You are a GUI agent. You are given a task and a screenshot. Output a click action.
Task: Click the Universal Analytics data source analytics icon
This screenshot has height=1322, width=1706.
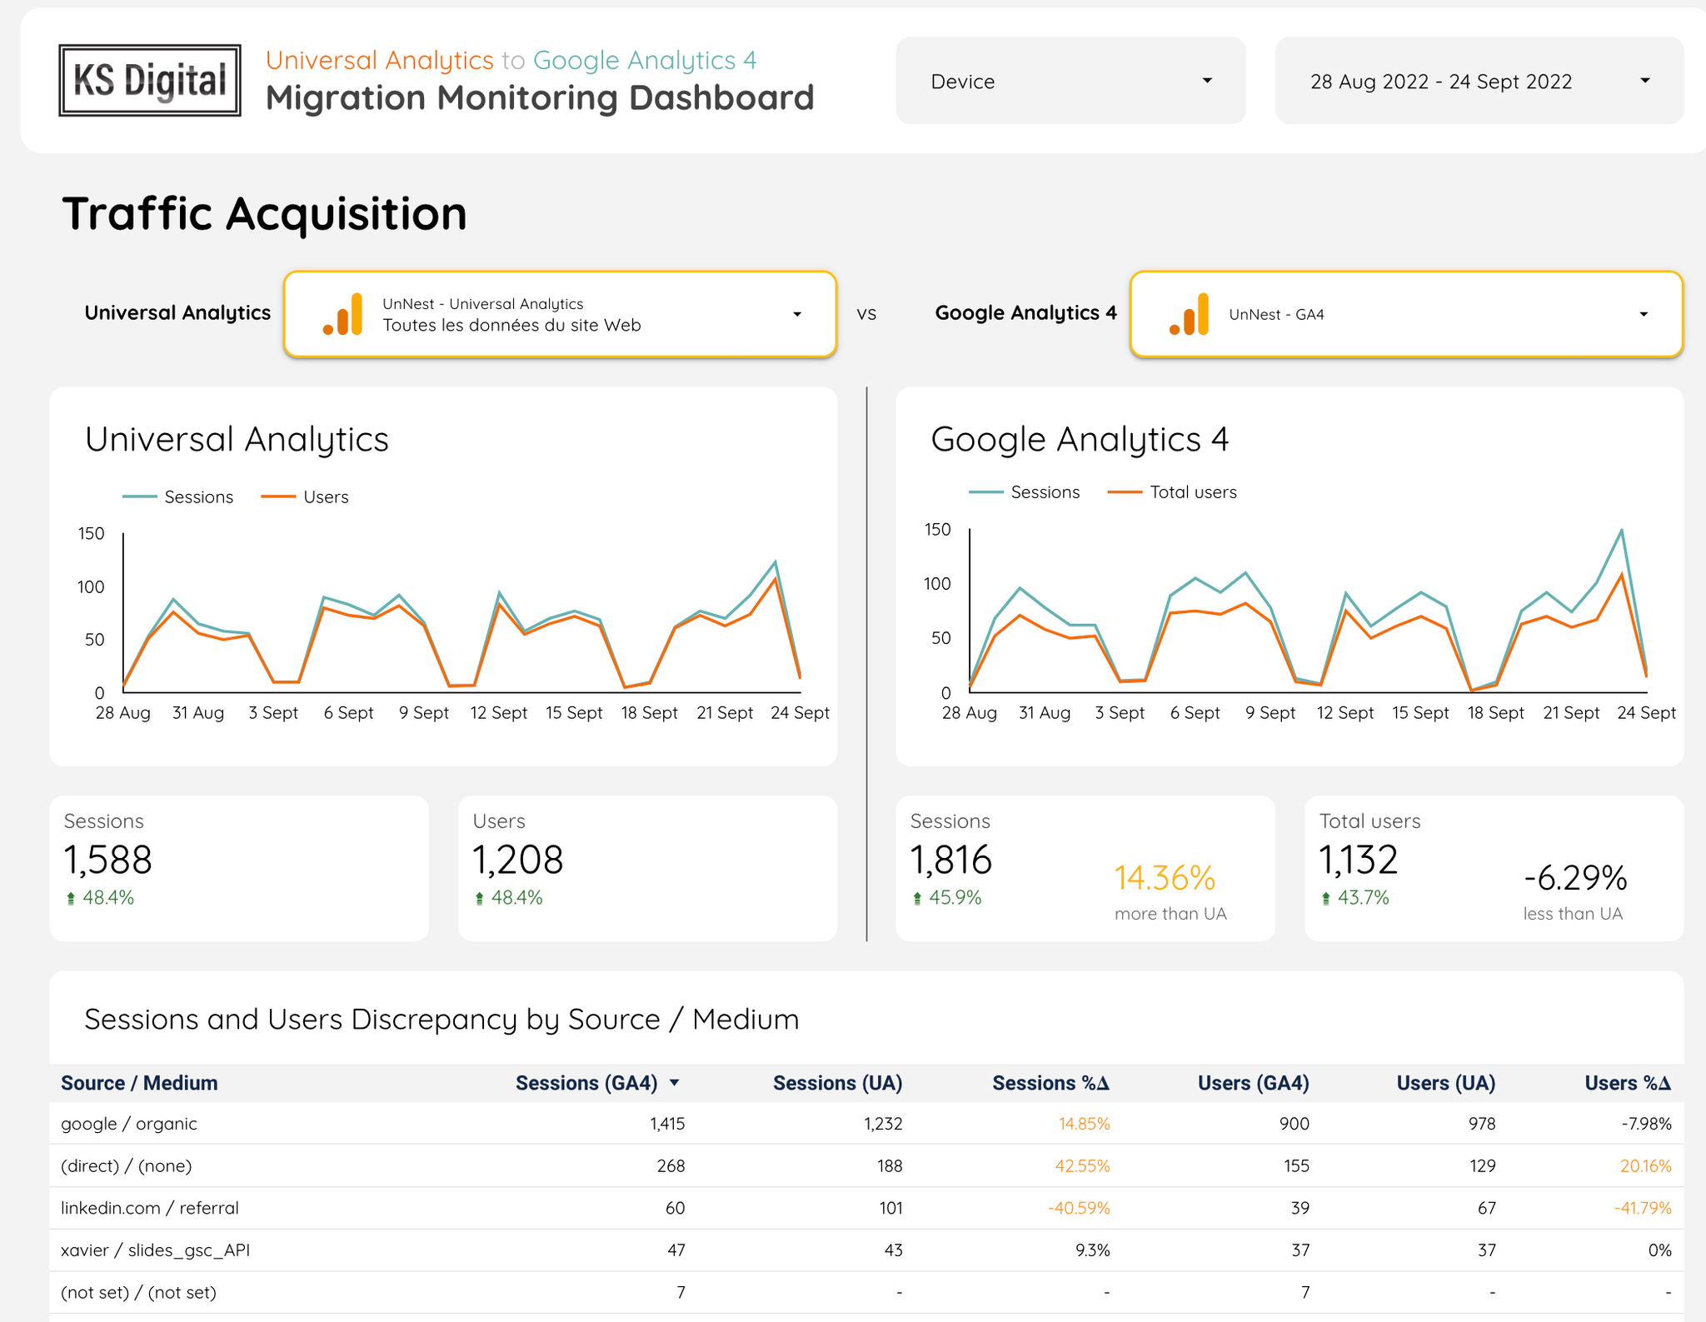pyautogui.click(x=343, y=314)
